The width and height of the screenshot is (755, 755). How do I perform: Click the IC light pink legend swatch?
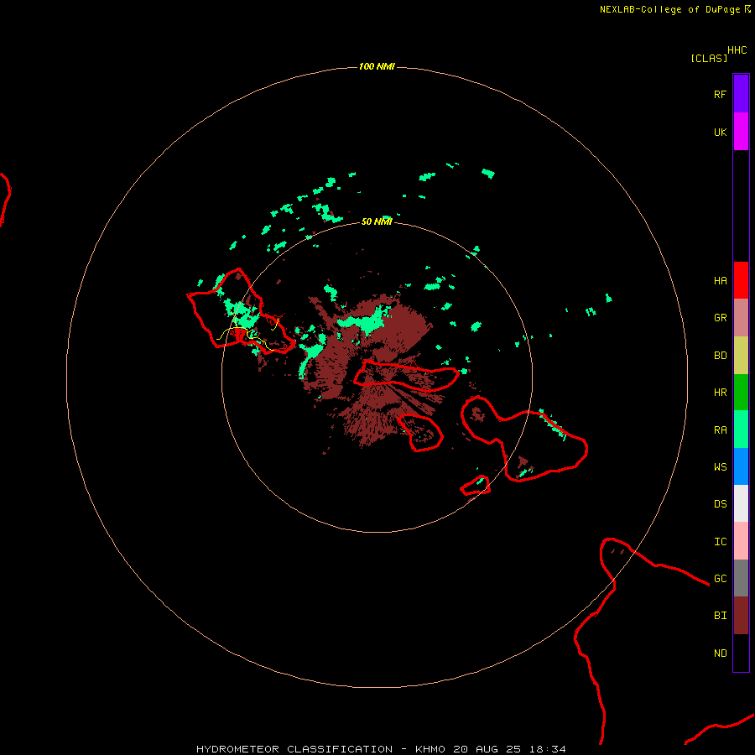pyautogui.click(x=741, y=541)
